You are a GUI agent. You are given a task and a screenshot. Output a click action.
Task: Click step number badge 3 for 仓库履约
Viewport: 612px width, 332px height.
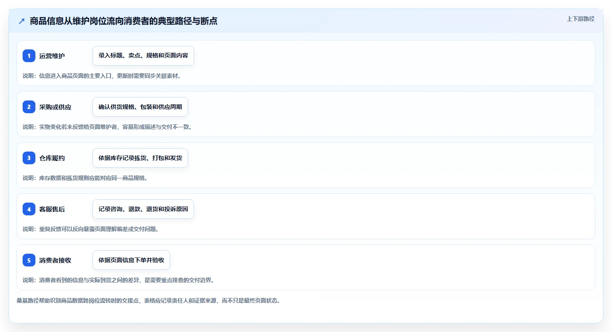(29, 158)
